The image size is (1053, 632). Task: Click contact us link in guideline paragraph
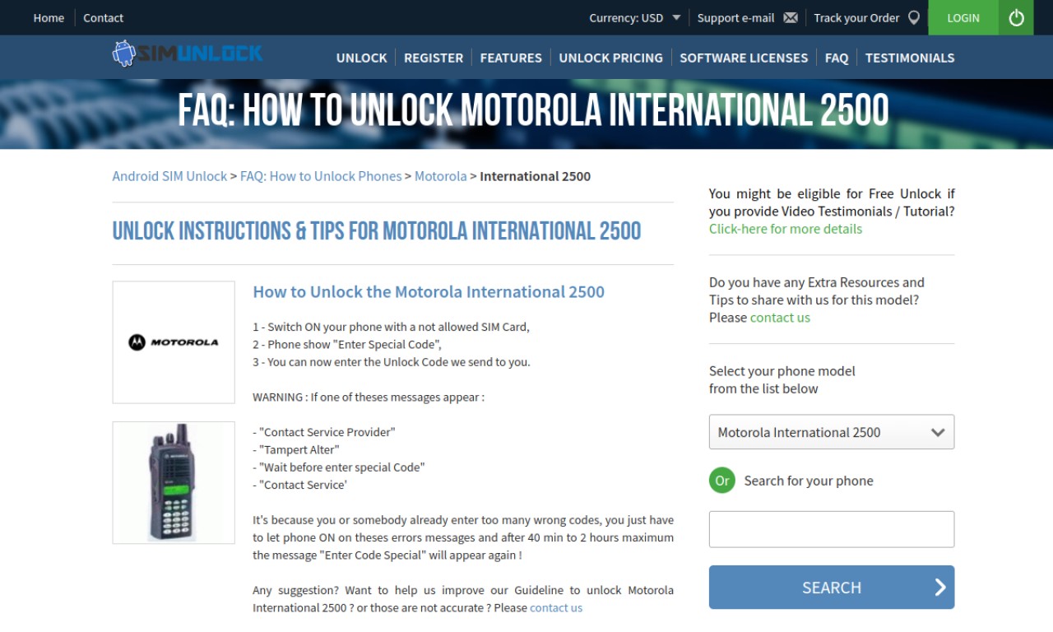tap(556, 607)
